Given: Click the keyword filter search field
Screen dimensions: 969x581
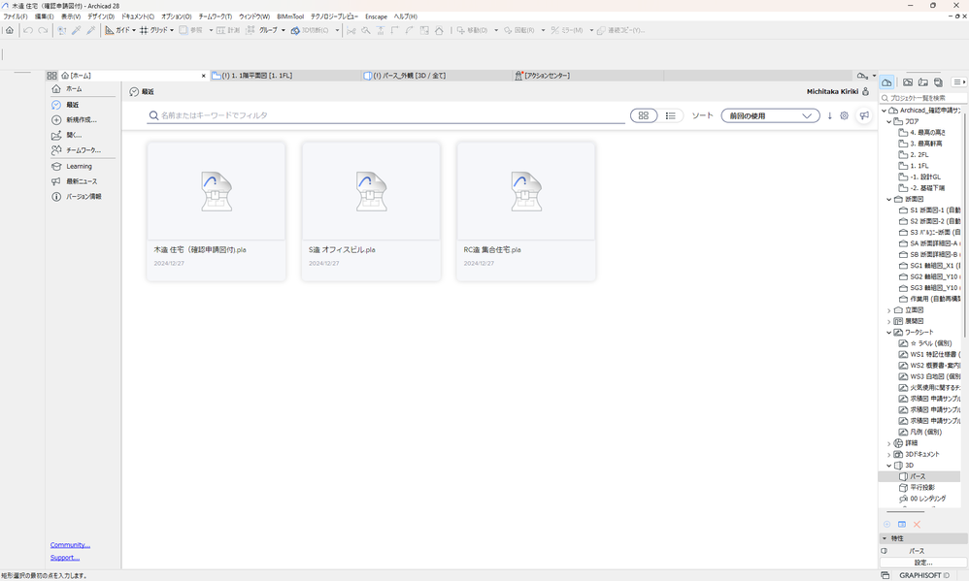Looking at the screenshot, I should click(385, 115).
